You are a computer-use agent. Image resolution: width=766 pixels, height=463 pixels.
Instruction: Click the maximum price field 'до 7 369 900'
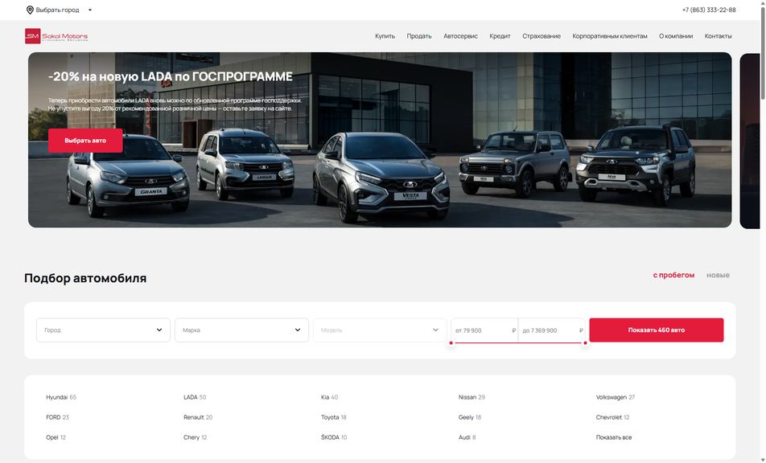[551, 330]
